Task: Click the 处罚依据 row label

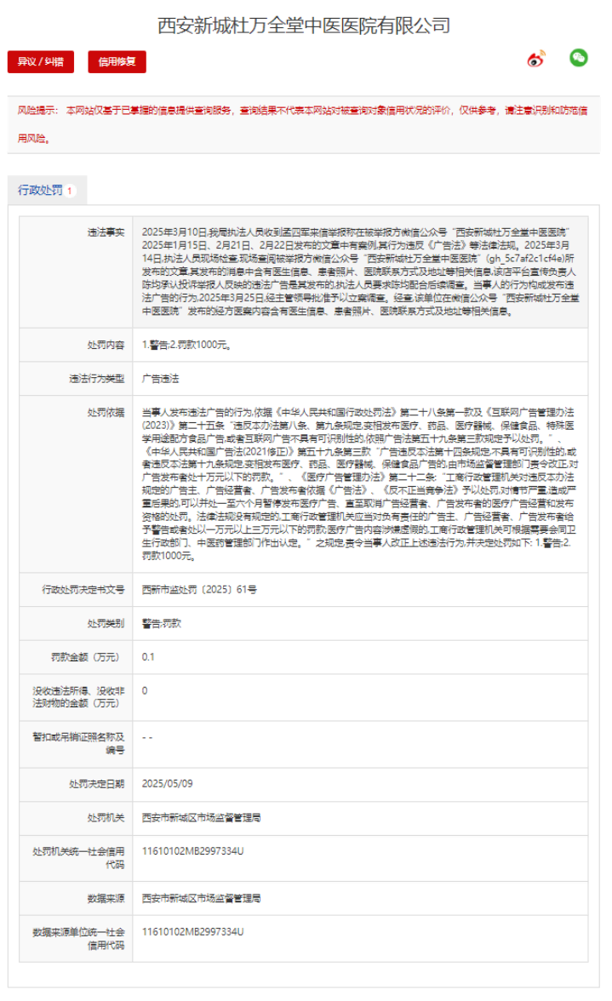Action: (x=106, y=412)
